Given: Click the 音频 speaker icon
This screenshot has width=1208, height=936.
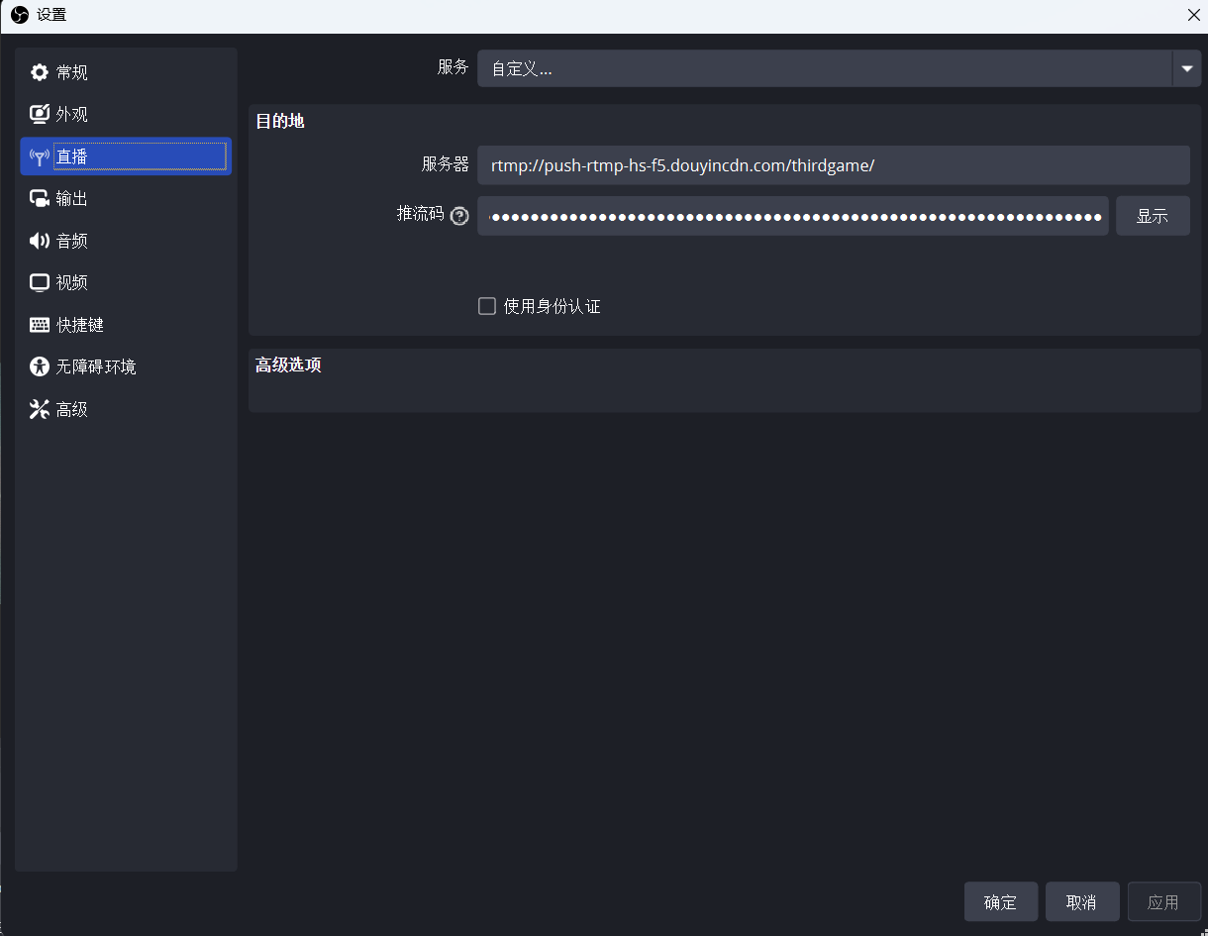Looking at the screenshot, I should pyautogui.click(x=40, y=241).
